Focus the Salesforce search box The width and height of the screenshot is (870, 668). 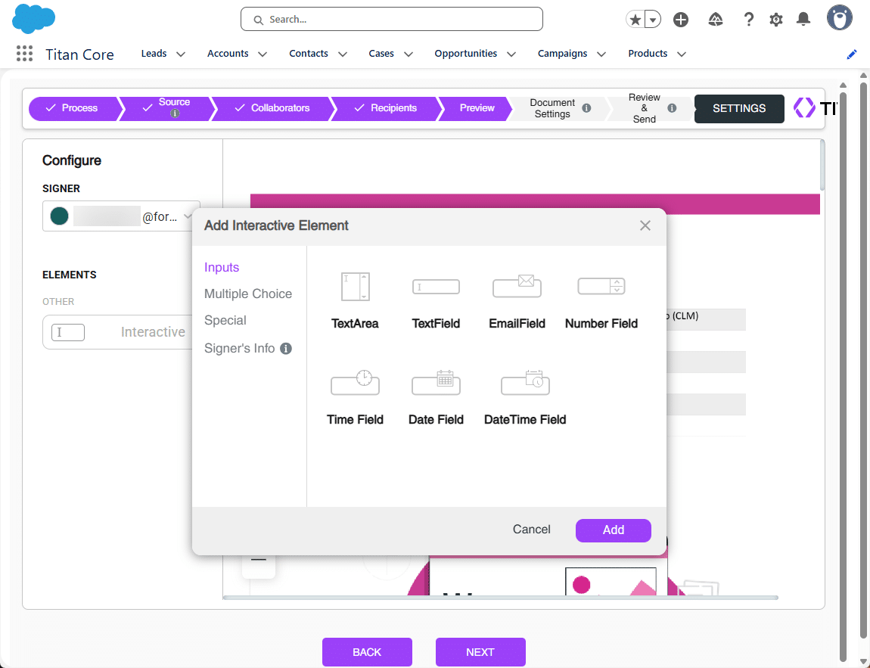coord(392,20)
